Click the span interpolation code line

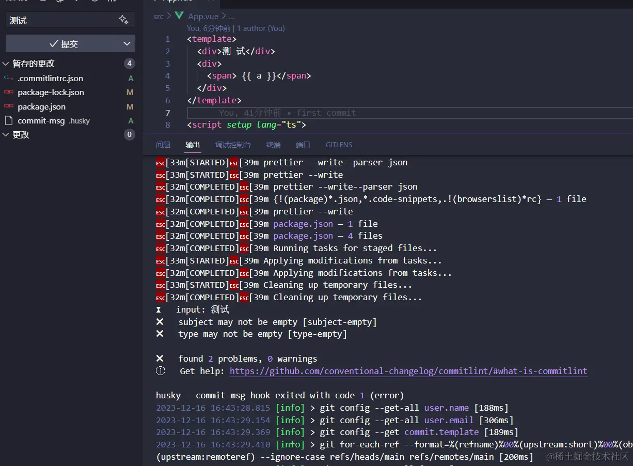259,76
